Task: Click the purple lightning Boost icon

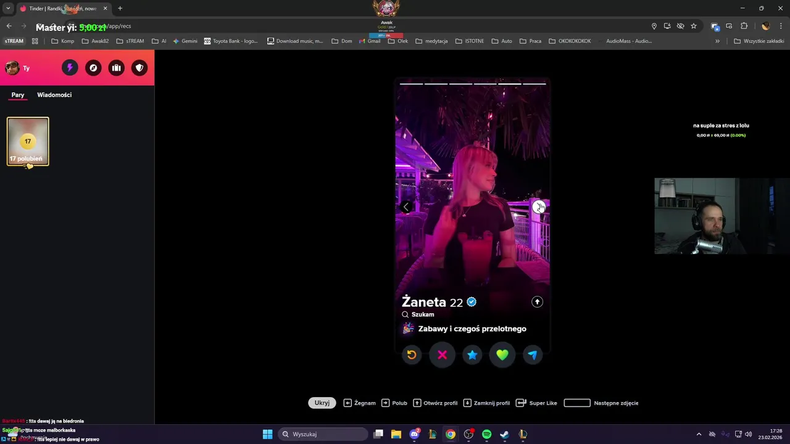Action: [70, 68]
